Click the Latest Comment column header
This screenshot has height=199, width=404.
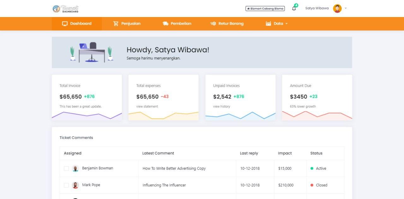158,153
